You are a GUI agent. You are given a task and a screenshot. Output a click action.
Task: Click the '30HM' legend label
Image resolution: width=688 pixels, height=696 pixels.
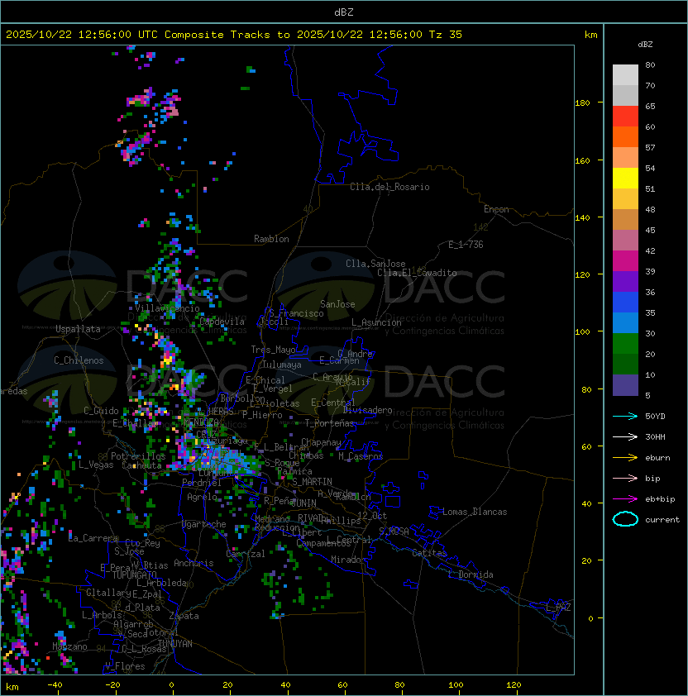[655, 437]
